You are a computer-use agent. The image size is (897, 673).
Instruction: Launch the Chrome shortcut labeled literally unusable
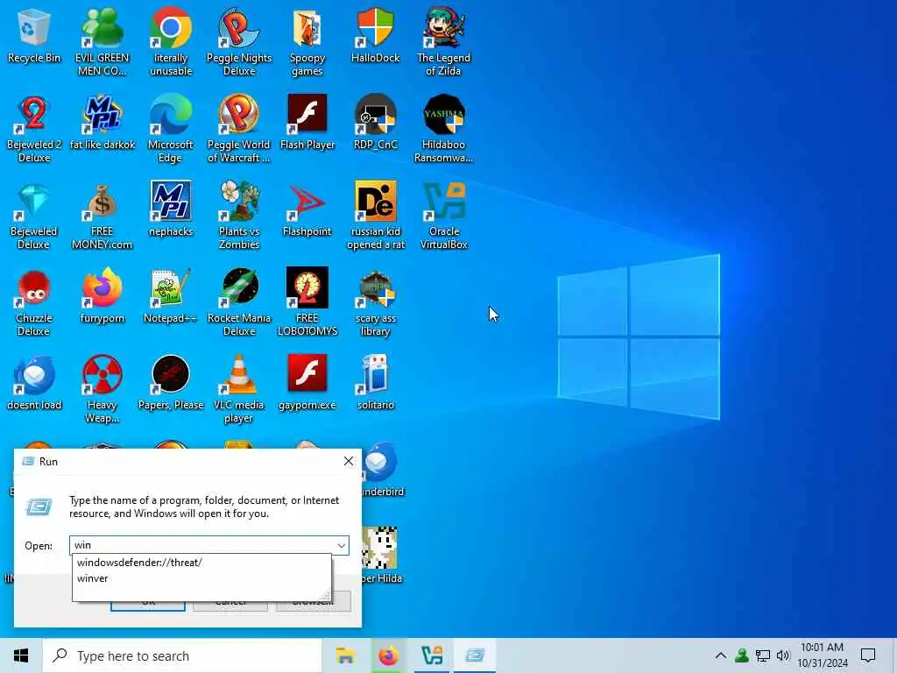coord(171,42)
